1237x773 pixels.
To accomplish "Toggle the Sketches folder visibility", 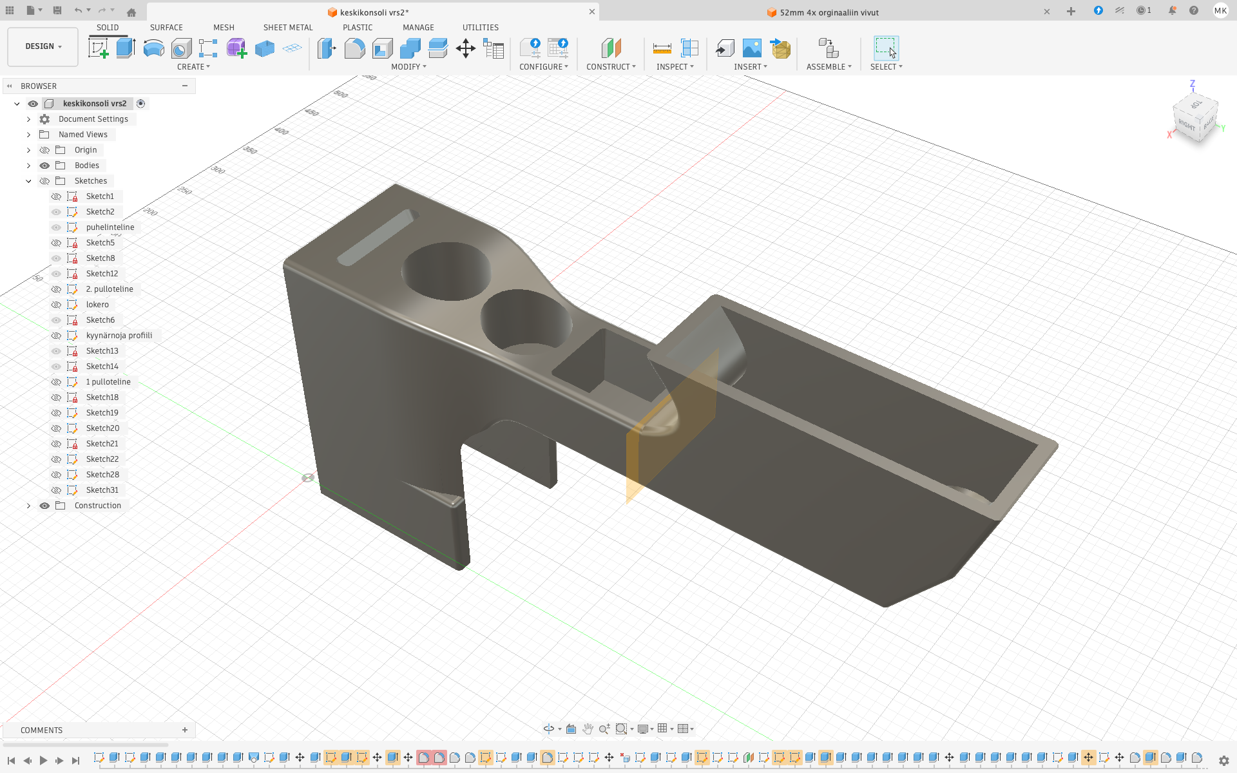I will [x=44, y=181].
